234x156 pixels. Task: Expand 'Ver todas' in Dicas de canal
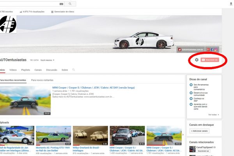(213, 115)
